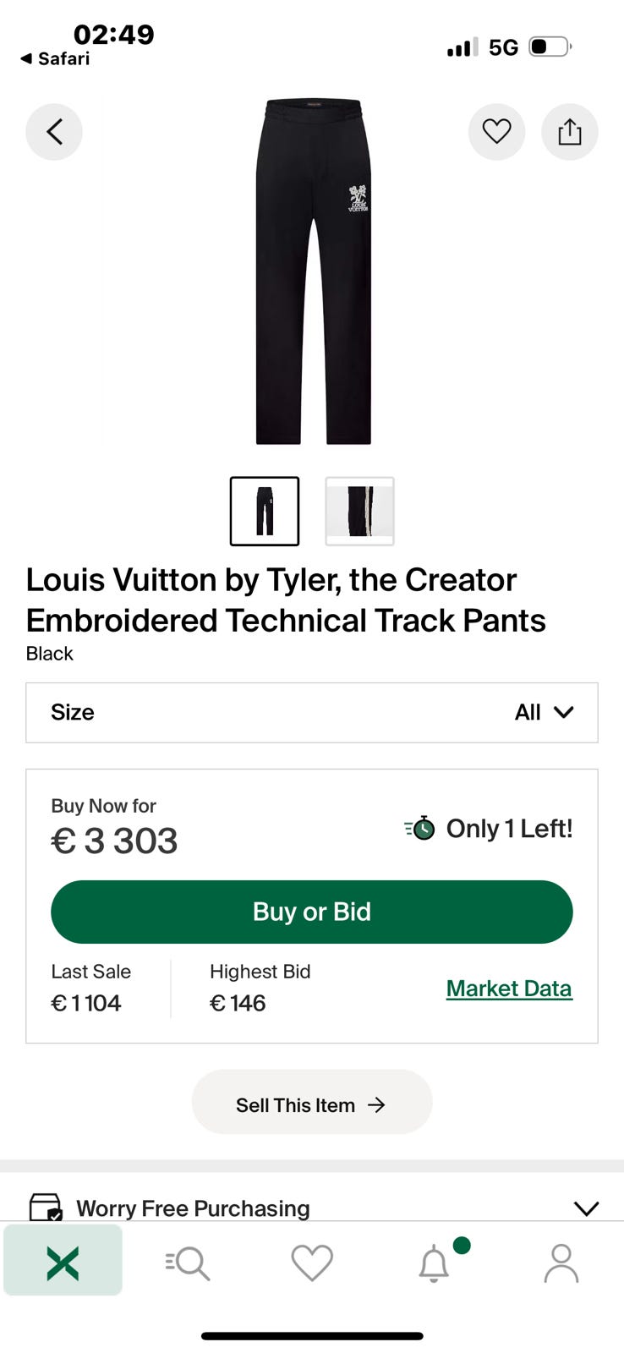This screenshot has height=1353, width=624.
Task: Tap the back arrow button
Action: pos(54,132)
